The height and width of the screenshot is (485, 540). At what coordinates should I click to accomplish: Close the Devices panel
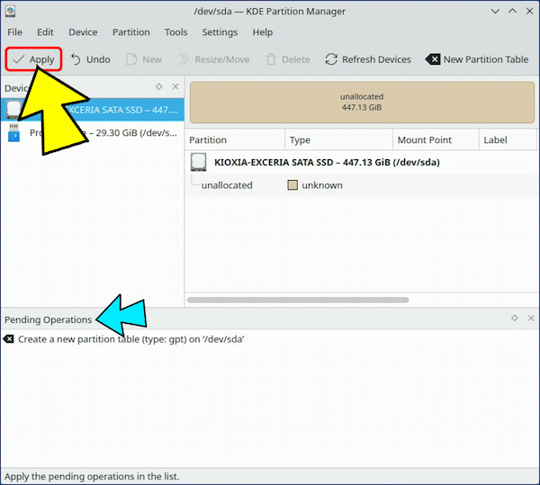point(175,86)
